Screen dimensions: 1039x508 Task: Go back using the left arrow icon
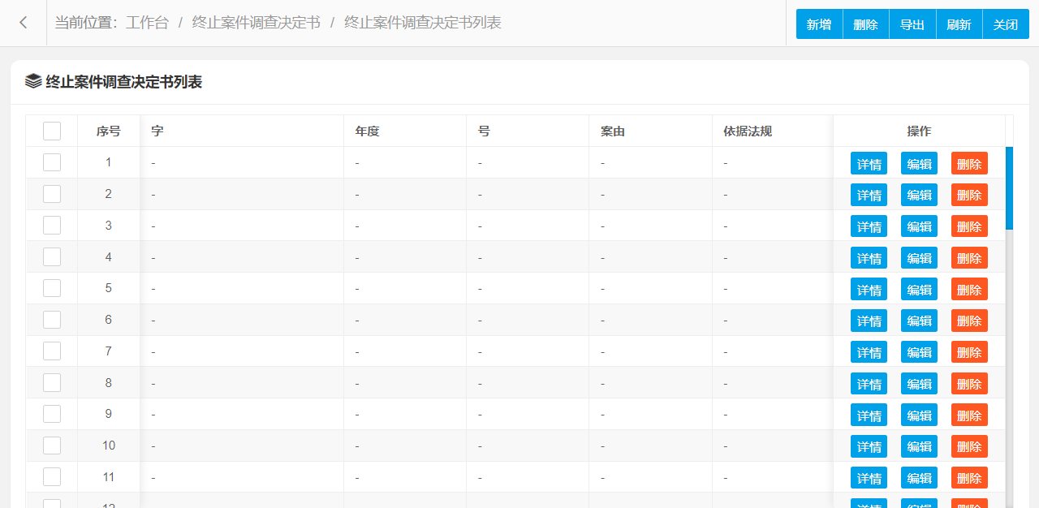24,23
